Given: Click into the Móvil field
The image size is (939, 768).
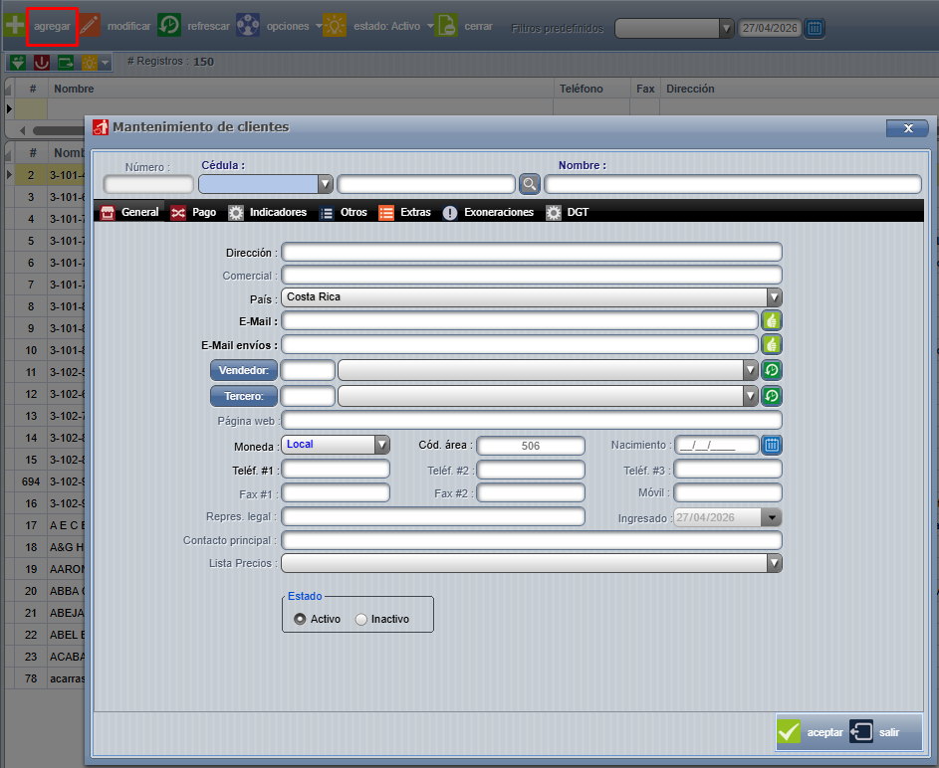Looking at the screenshot, I should (x=728, y=492).
